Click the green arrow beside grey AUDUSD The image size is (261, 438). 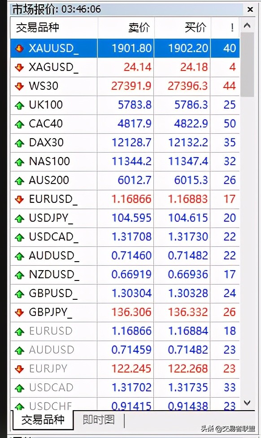(19, 350)
